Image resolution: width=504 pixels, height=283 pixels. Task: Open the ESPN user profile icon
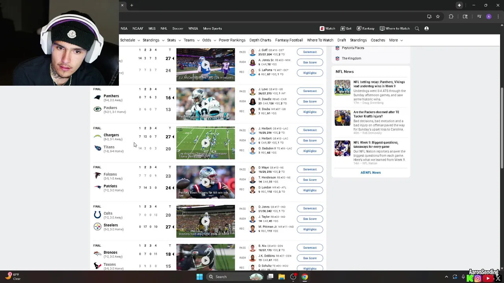(x=426, y=28)
